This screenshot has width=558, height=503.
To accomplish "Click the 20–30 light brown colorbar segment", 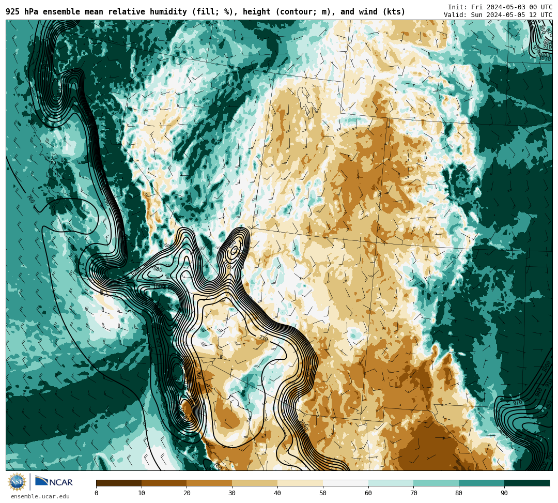I will (209, 483).
